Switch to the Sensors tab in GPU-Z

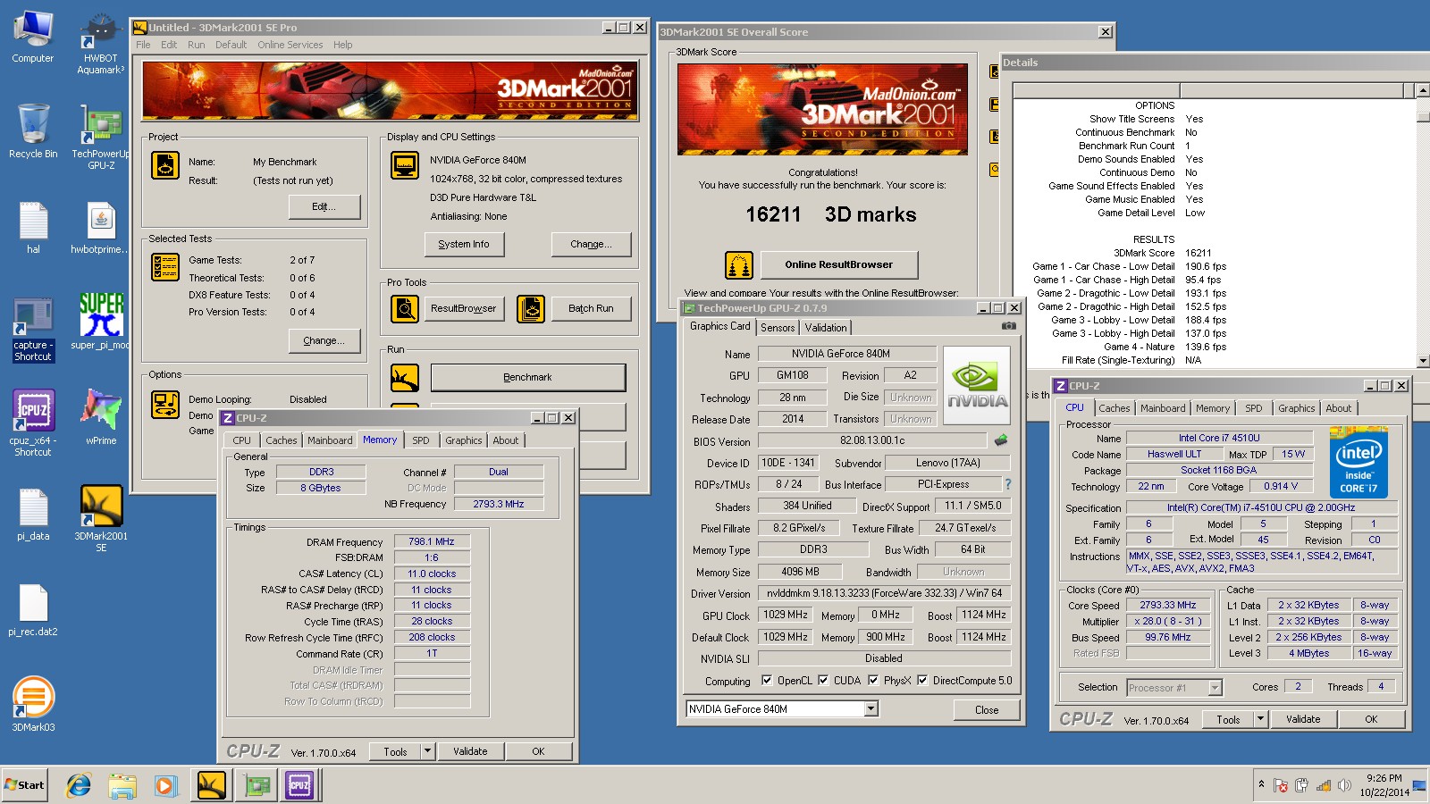(778, 328)
